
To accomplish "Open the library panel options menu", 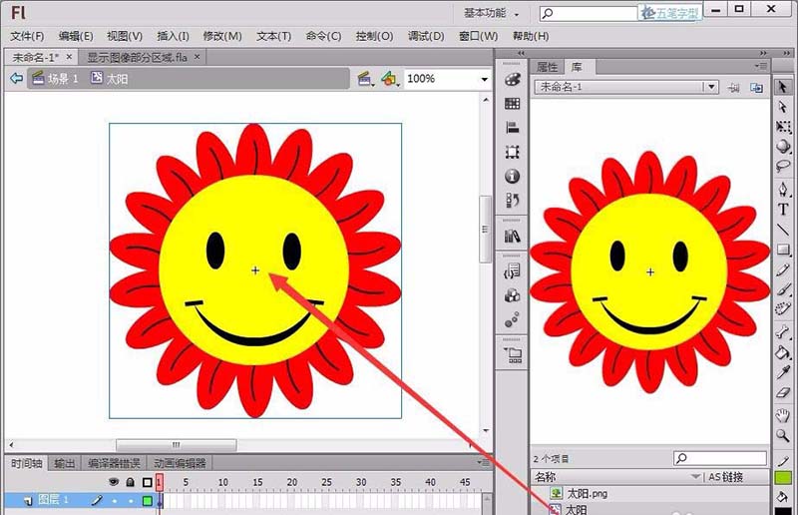I will click(x=761, y=66).
